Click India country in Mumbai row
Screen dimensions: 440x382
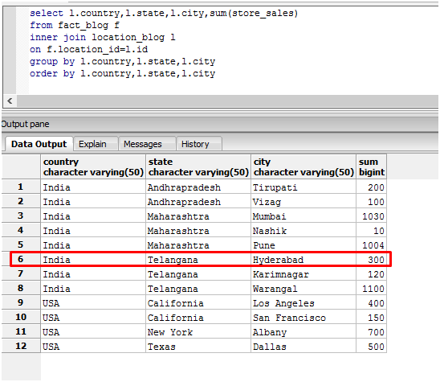point(93,216)
